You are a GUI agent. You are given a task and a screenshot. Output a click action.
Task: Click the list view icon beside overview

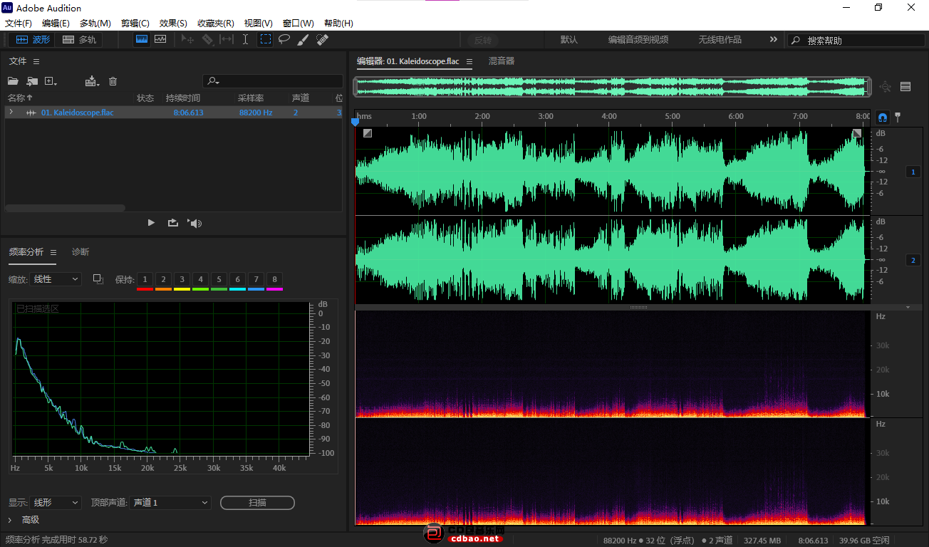click(905, 87)
